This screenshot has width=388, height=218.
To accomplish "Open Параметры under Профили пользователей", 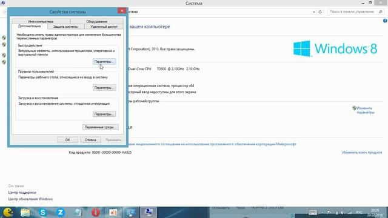I will (x=104, y=88).
